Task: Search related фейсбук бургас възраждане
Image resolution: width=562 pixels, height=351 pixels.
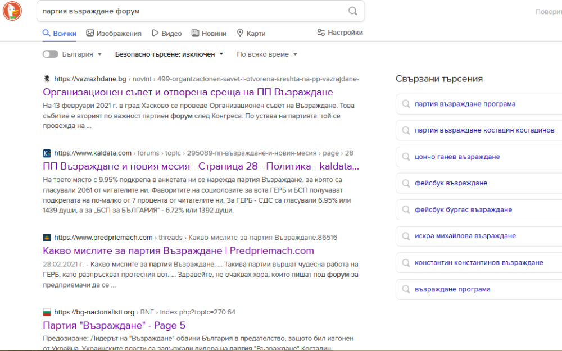Action: (x=463, y=209)
